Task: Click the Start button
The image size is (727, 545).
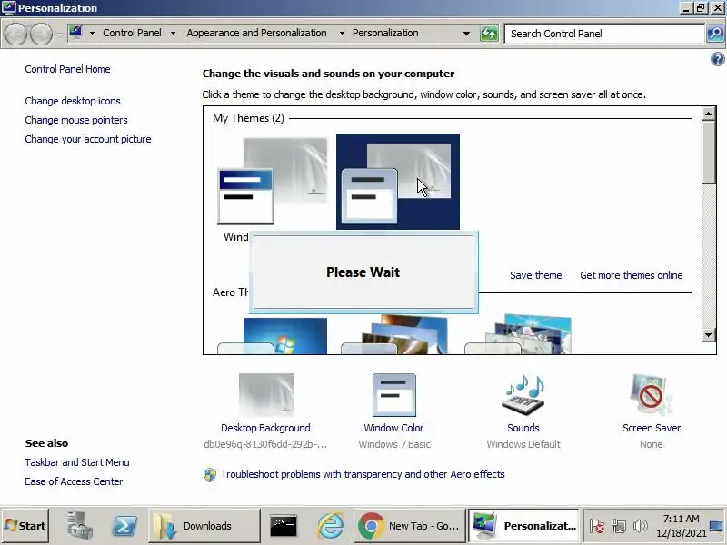Action: pyautogui.click(x=25, y=526)
